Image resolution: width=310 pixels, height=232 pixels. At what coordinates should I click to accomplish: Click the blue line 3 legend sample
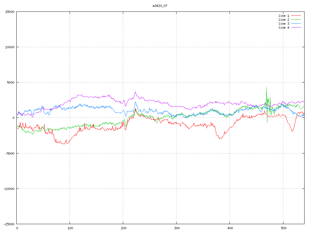point(296,24)
